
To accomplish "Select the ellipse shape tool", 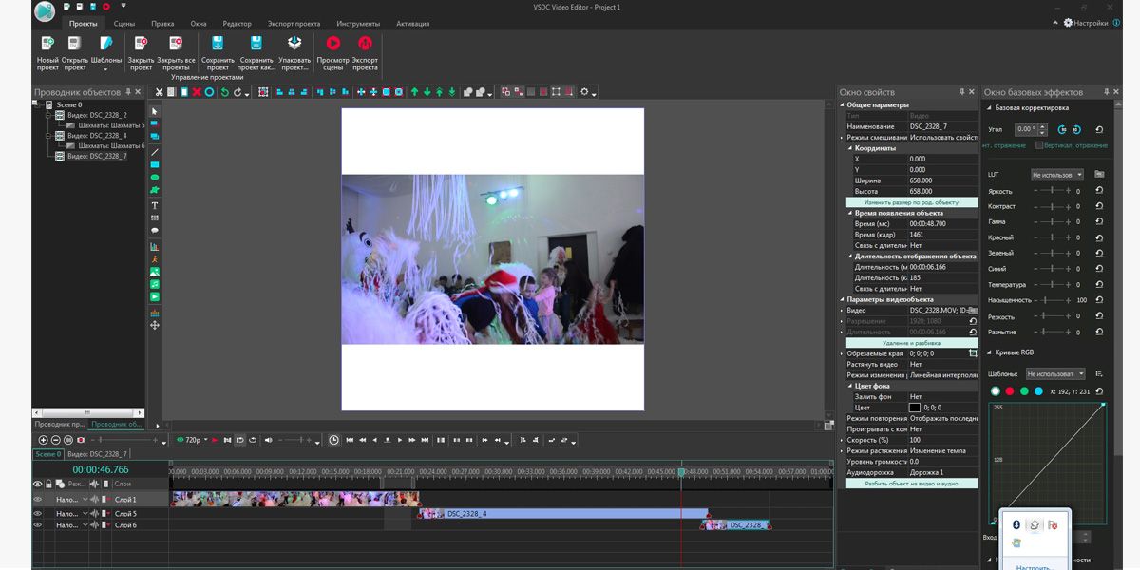I will [x=155, y=178].
